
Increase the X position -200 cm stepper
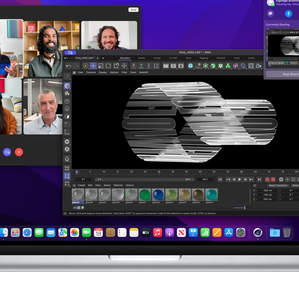pos(278,190)
